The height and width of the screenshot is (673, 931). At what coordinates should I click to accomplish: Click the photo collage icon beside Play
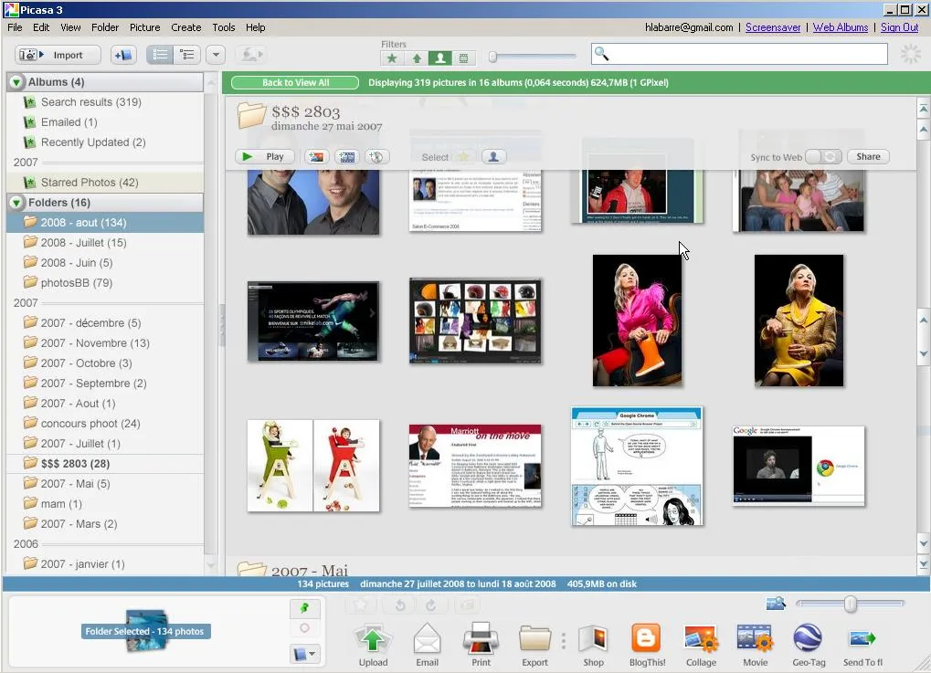[x=316, y=157]
